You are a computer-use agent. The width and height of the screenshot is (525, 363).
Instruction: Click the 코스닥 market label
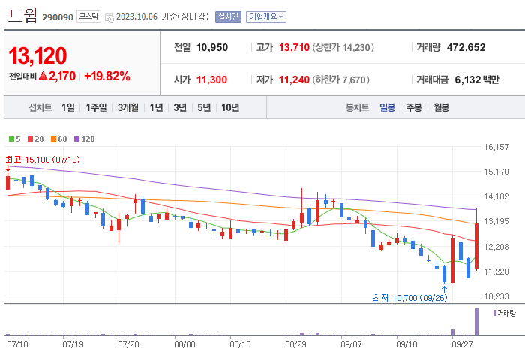(x=88, y=16)
